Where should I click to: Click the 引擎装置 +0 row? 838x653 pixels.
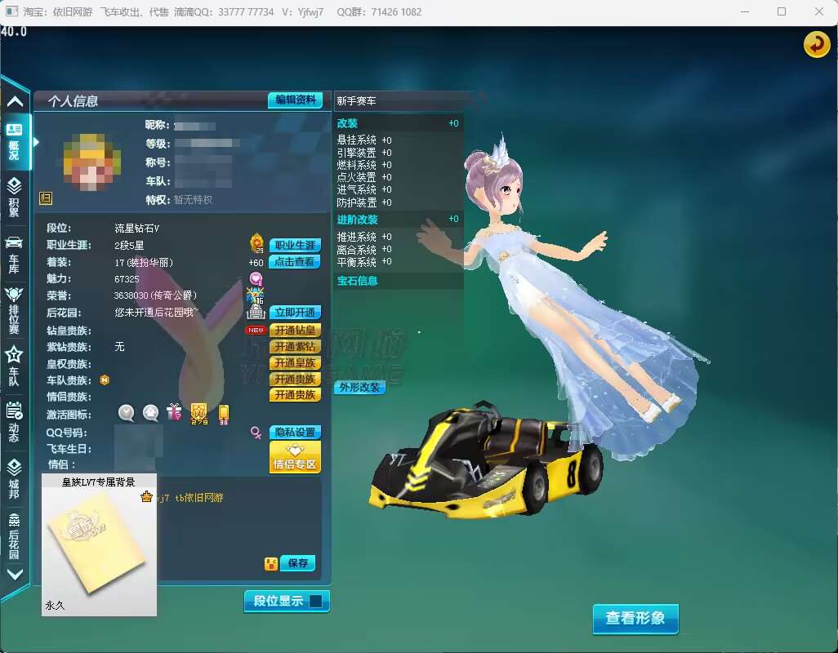pyautogui.click(x=364, y=152)
